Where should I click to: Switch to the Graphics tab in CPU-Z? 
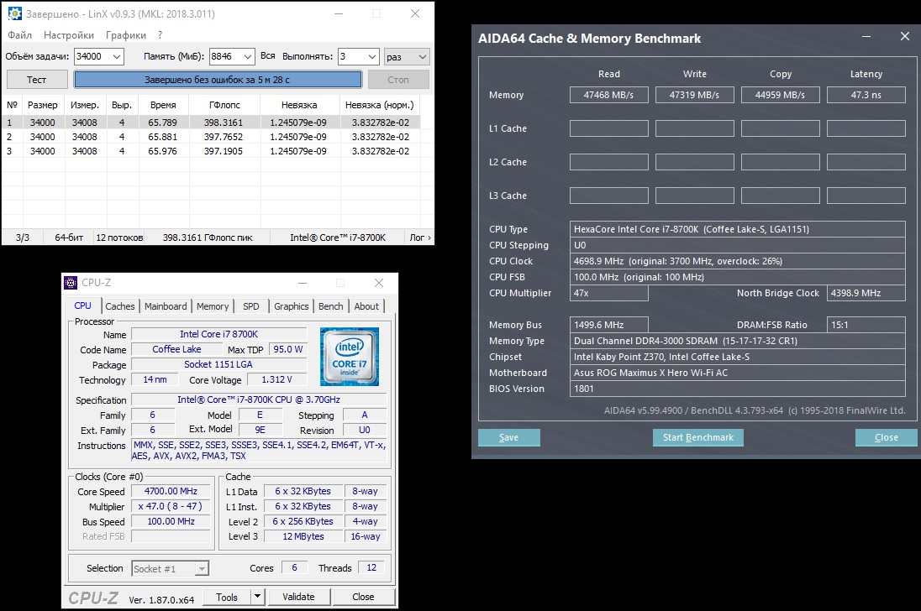click(291, 306)
